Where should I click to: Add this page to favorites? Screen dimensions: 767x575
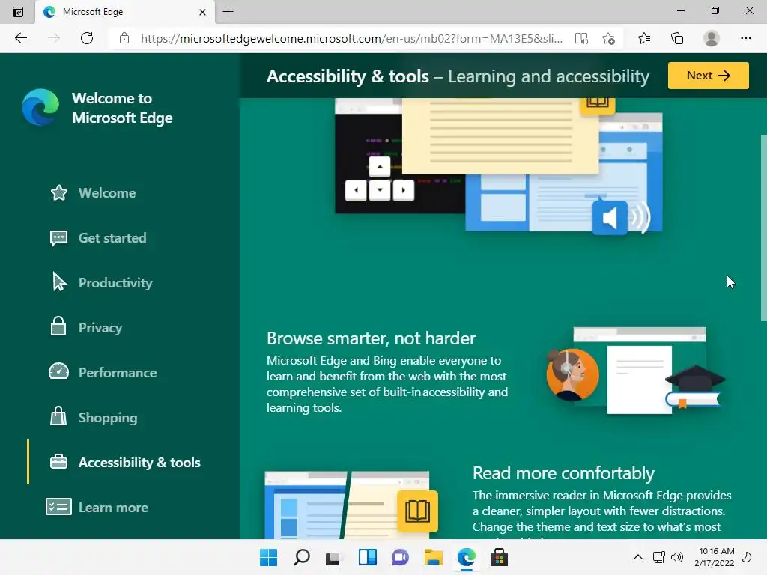[608, 38]
